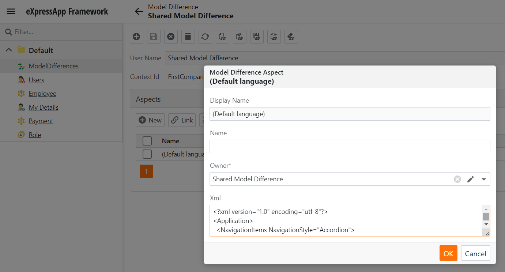
Task: Click the Link button under Aspects
Action: (x=182, y=120)
